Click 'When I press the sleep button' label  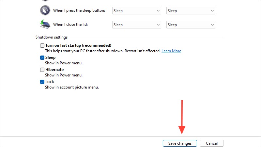point(79,10)
